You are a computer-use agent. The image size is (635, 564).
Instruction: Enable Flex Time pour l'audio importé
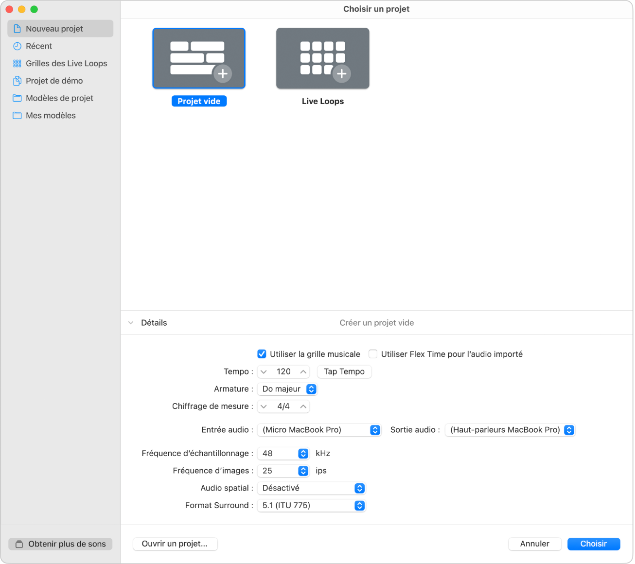tap(373, 354)
